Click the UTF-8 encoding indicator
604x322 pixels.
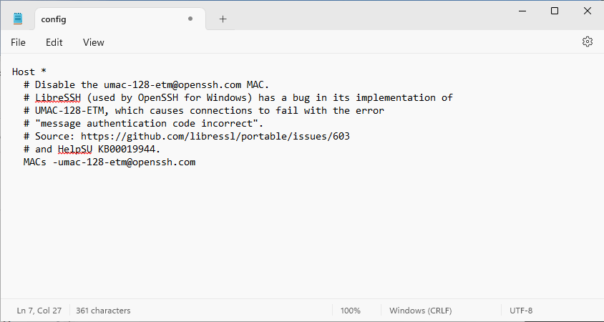pyautogui.click(x=521, y=311)
